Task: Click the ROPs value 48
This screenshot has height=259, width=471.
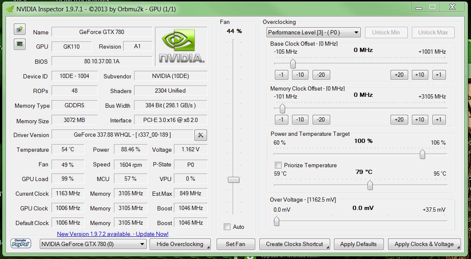Action: point(75,91)
